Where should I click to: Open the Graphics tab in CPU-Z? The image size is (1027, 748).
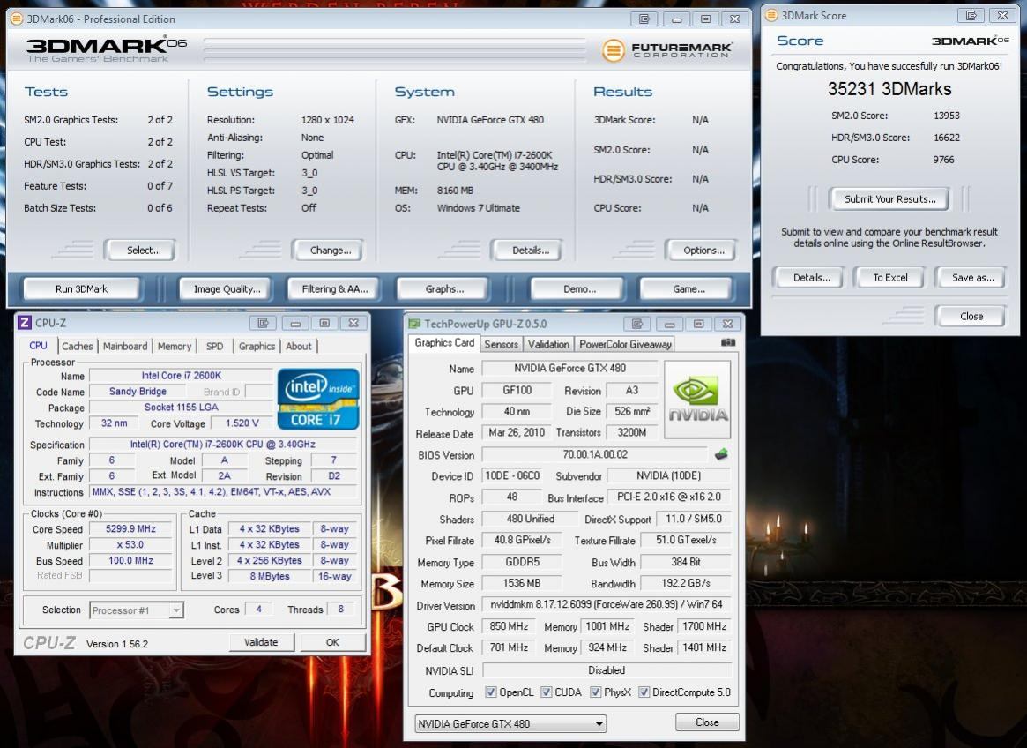(x=257, y=346)
